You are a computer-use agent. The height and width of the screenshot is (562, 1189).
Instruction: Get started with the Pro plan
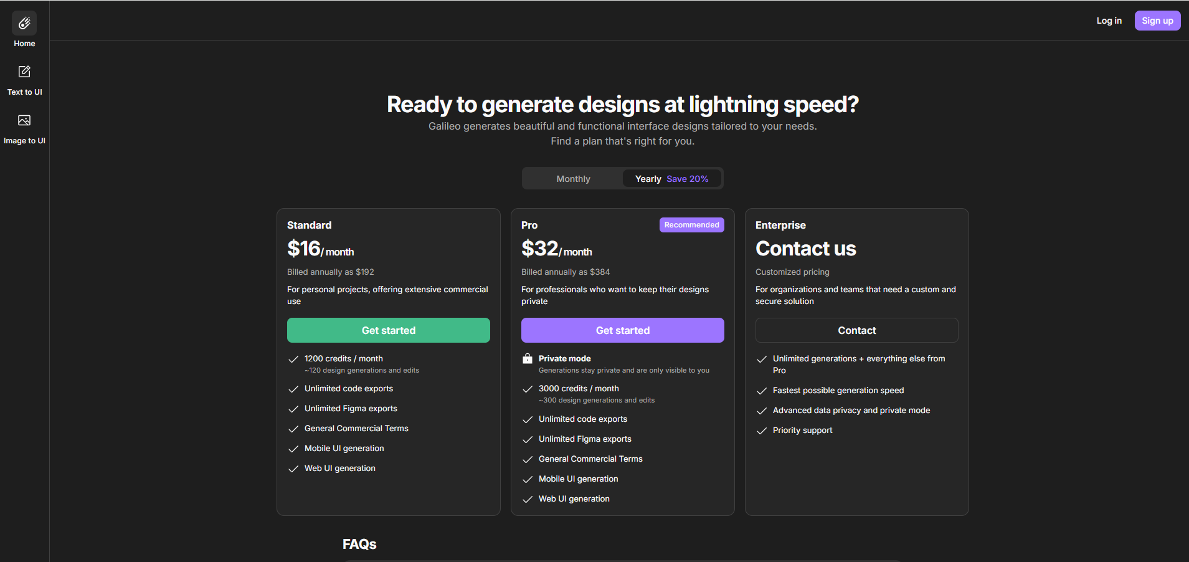(623, 330)
